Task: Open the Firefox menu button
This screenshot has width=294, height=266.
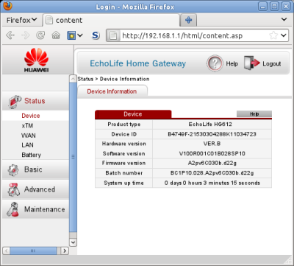Action: click(x=22, y=20)
